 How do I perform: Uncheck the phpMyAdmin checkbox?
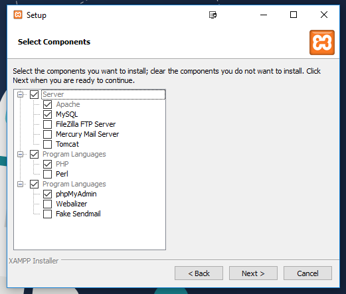[47, 194]
